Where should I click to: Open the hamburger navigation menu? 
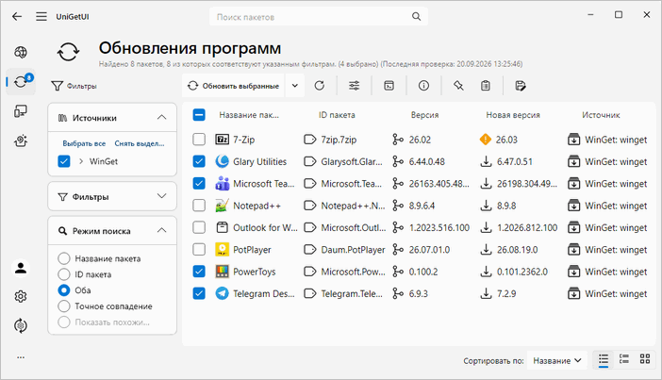point(41,16)
